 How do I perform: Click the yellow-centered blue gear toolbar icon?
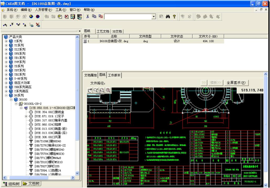coord(31,17)
